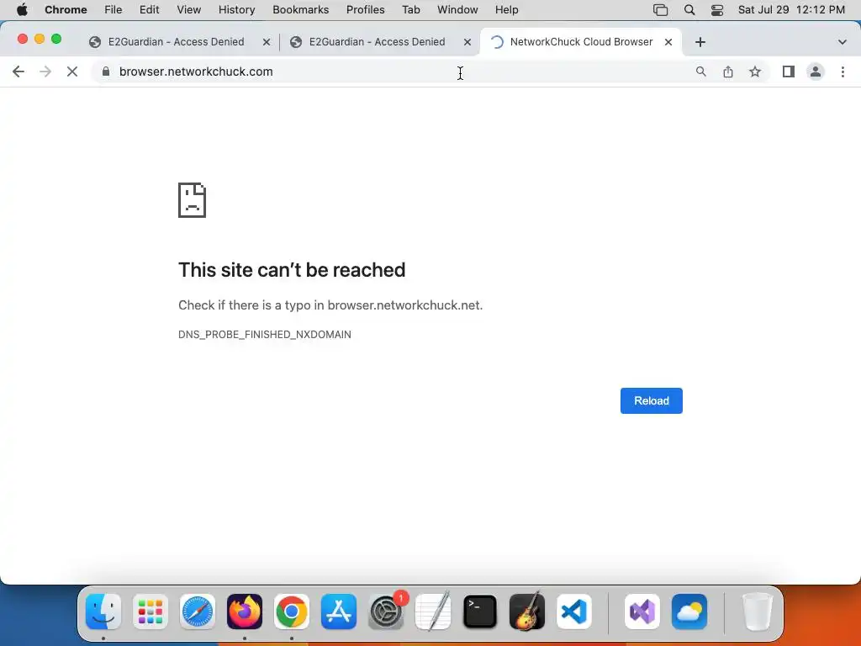Close the second E2Guardian tab
The image size is (861, 646).
click(x=467, y=42)
